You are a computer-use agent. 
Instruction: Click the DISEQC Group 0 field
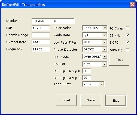click(x=87, y=71)
